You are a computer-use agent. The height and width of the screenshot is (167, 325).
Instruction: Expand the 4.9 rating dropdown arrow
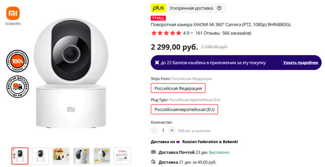point(192,33)
